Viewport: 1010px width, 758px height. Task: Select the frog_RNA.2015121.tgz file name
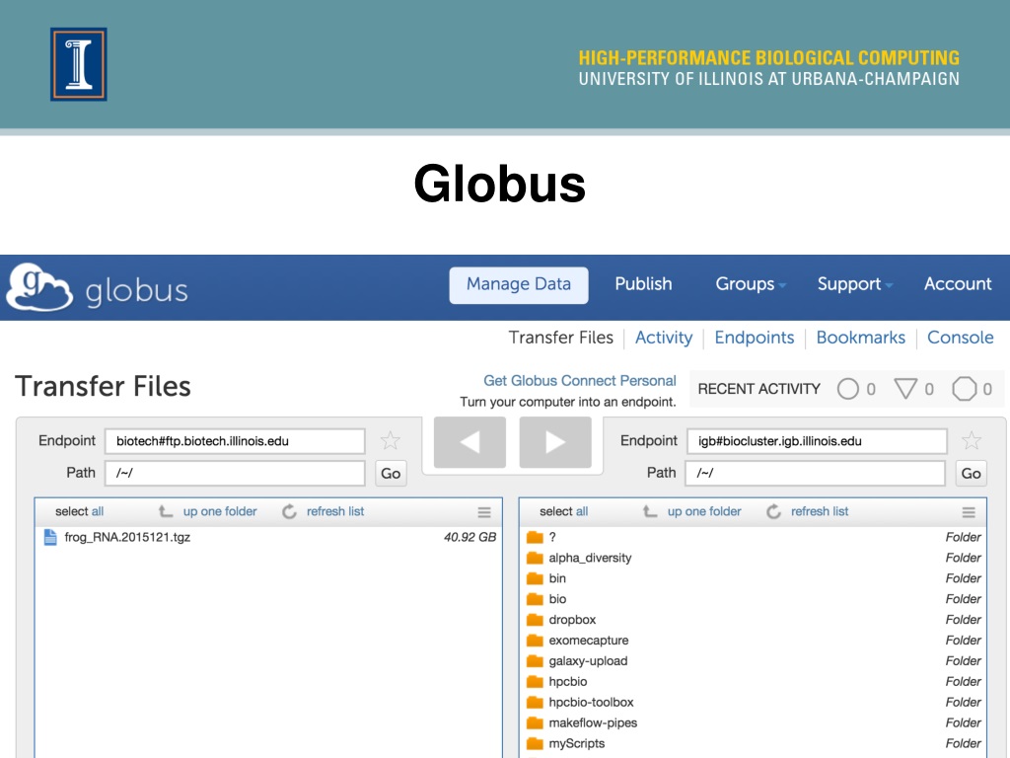127,538
